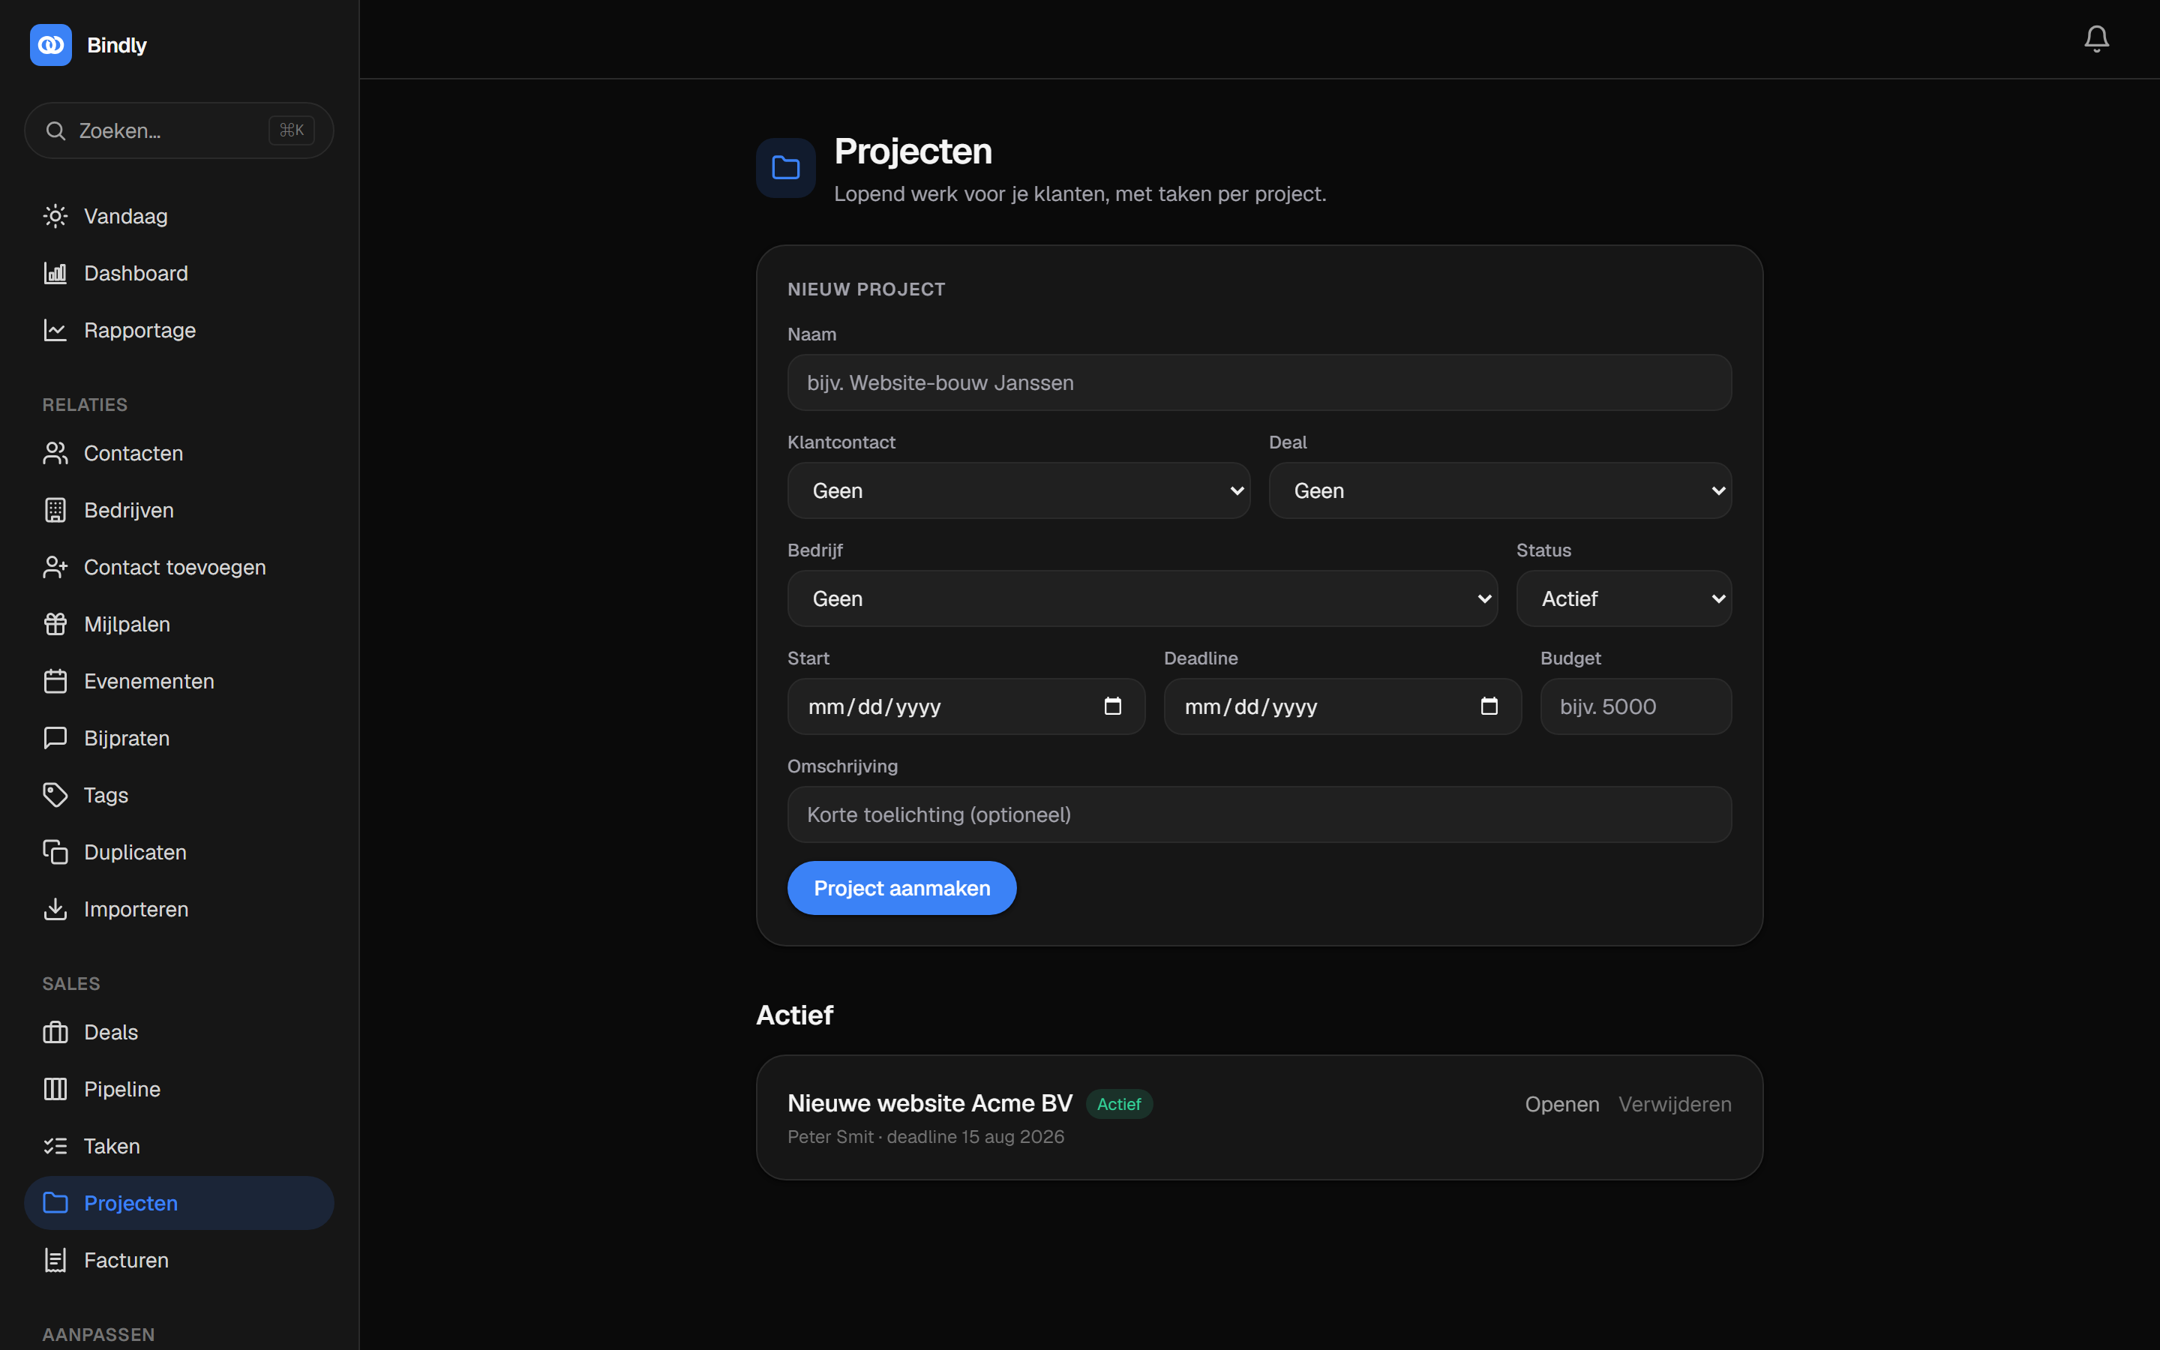2160x1350 pixels.
Task: Click the Tags label icon
Action: coord(55,796)
